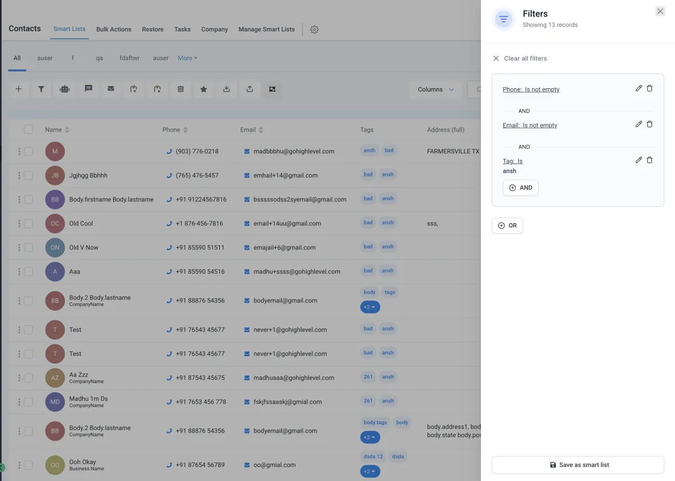Click the add contact plus icon
This screenshot has width=675, height=481.
coord(19,89)
